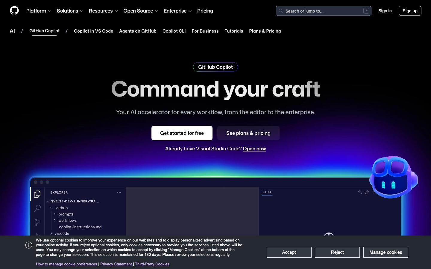This screenshot has height=269, width=431.
Task: Start a new chat with the plus icon
Action: 374,192
